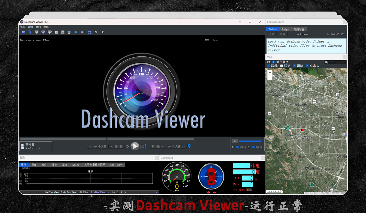Click the third white export arrow icon

point(49,32)
